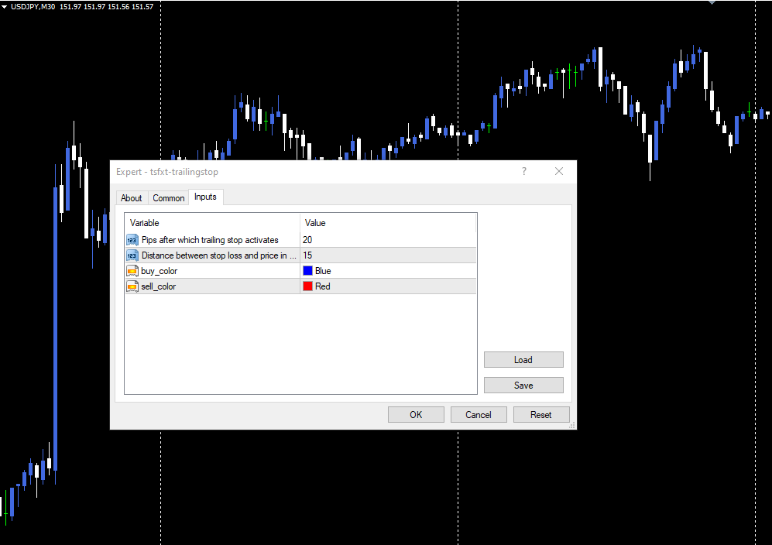Click the 'Red' value text
The width and height of the screenshot is (772, 545).
pyautogui.click(x=322, y=286)
